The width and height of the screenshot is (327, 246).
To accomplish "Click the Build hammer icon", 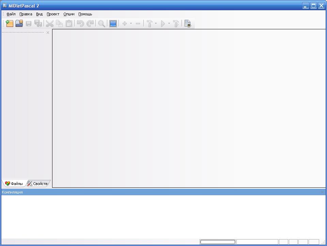I will pos(150,24).
